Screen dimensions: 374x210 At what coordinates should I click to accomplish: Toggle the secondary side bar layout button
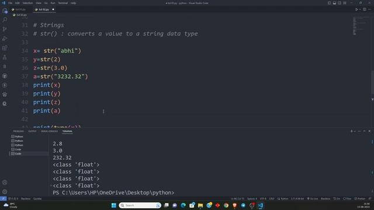[340, 3]
